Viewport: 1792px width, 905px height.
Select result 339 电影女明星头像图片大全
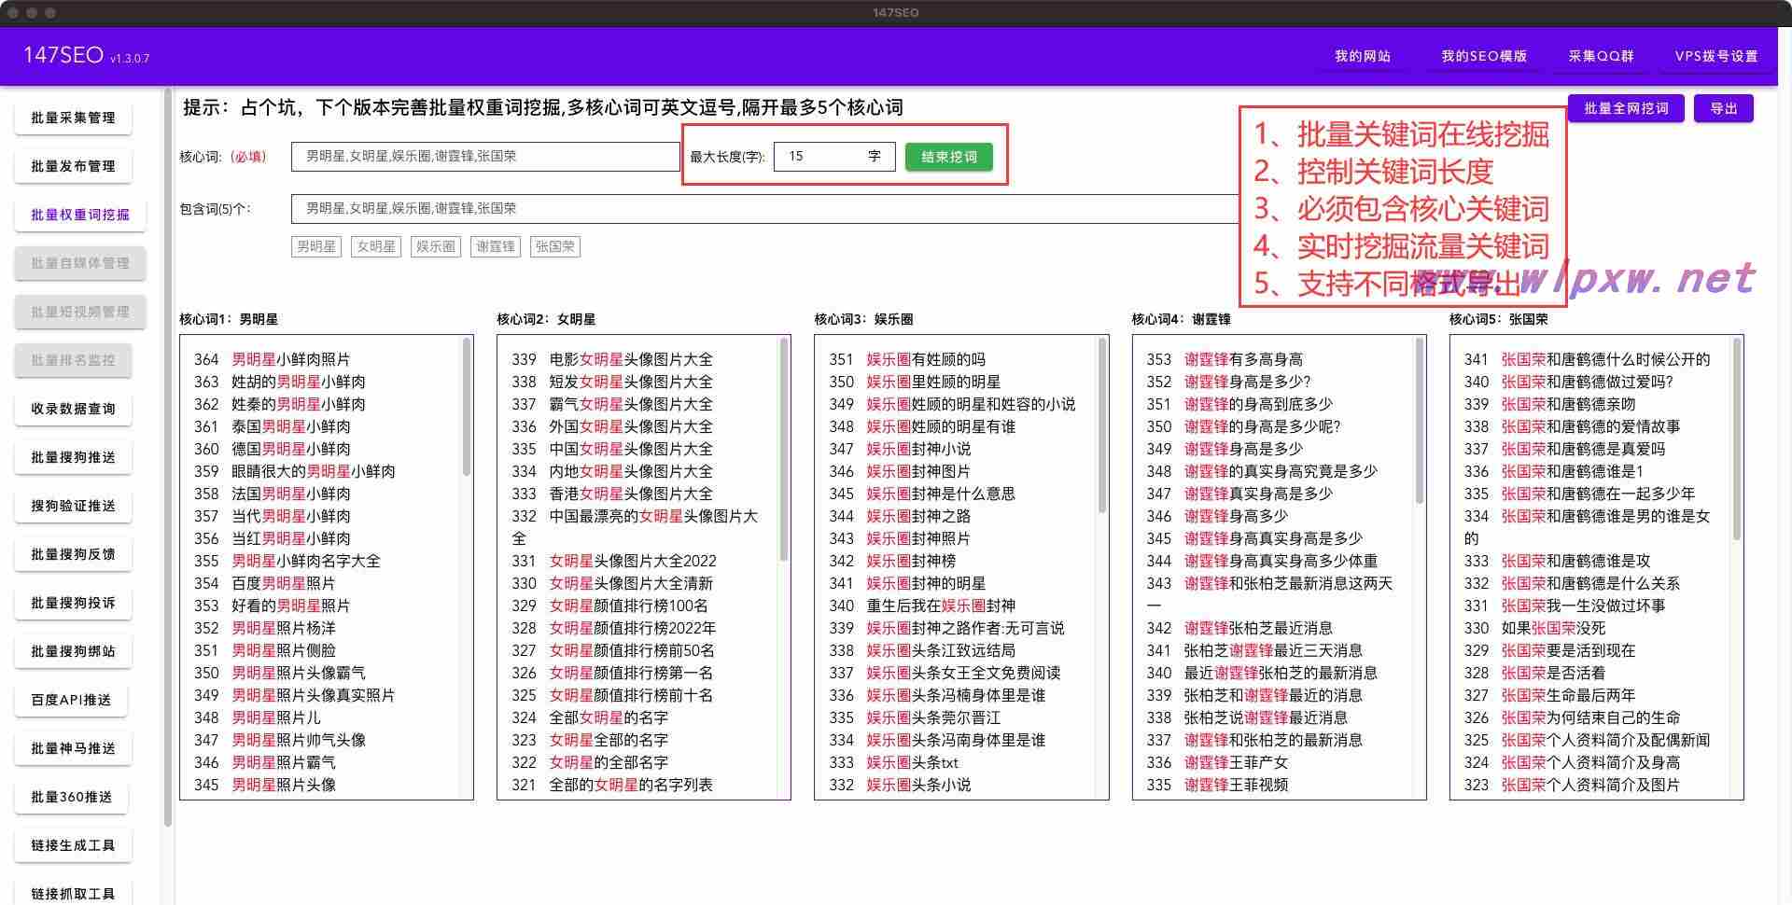tap(612, 359)
